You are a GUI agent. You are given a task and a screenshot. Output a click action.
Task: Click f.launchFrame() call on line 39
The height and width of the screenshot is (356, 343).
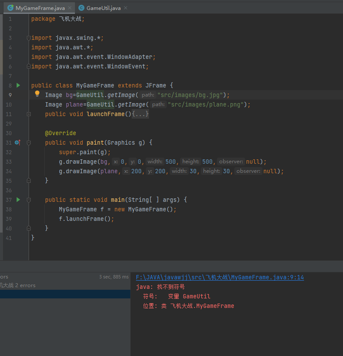(85, 219)
